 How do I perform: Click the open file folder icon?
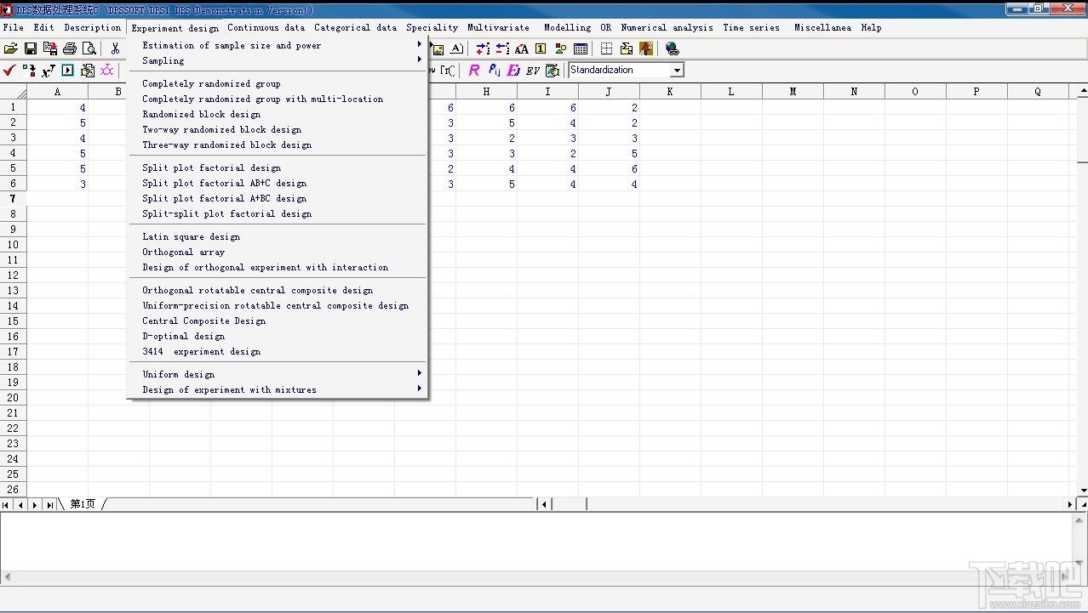(10, 49)
